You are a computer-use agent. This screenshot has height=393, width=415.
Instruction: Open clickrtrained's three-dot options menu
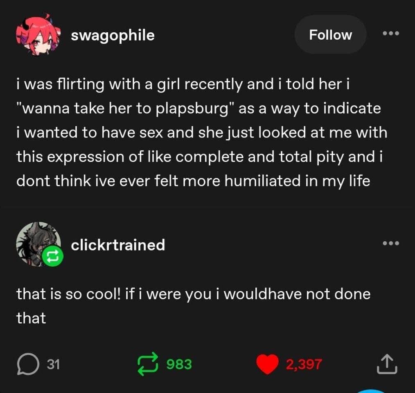coord(391,243)
